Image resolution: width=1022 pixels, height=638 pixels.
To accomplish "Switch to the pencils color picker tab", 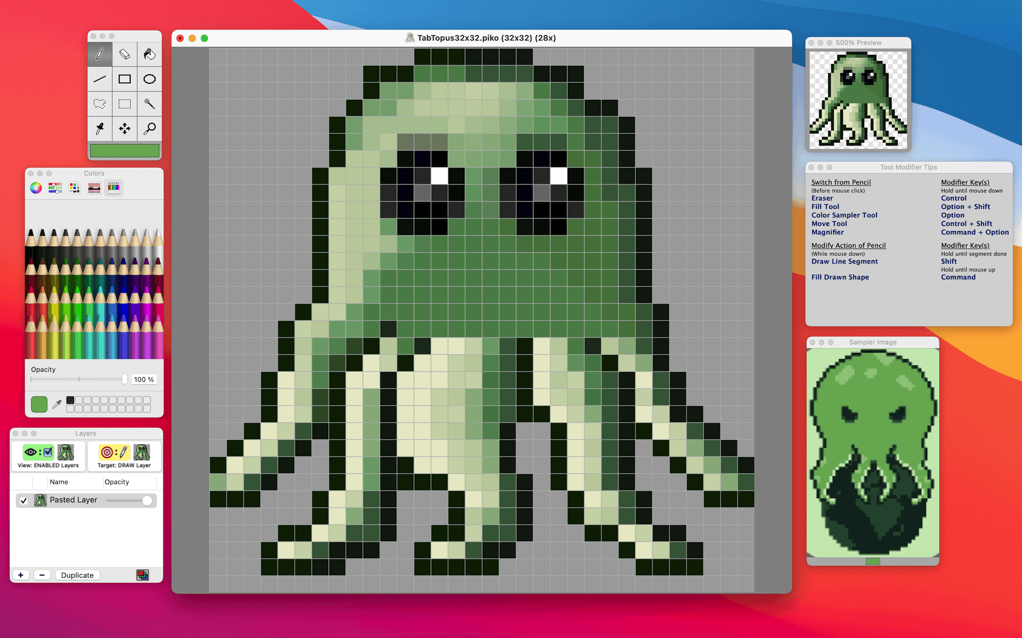I will [114, 188].
